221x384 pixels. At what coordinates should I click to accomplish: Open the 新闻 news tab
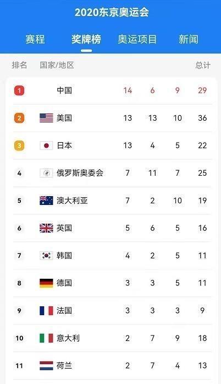tap(188, 39)
